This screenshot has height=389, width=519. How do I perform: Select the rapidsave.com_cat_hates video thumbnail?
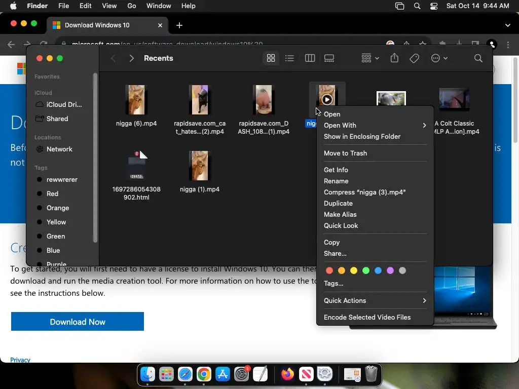coord(200,100)
